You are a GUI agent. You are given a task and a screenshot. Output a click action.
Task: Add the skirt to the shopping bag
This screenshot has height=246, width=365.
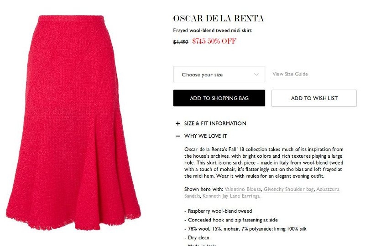[x=219, y=98]
